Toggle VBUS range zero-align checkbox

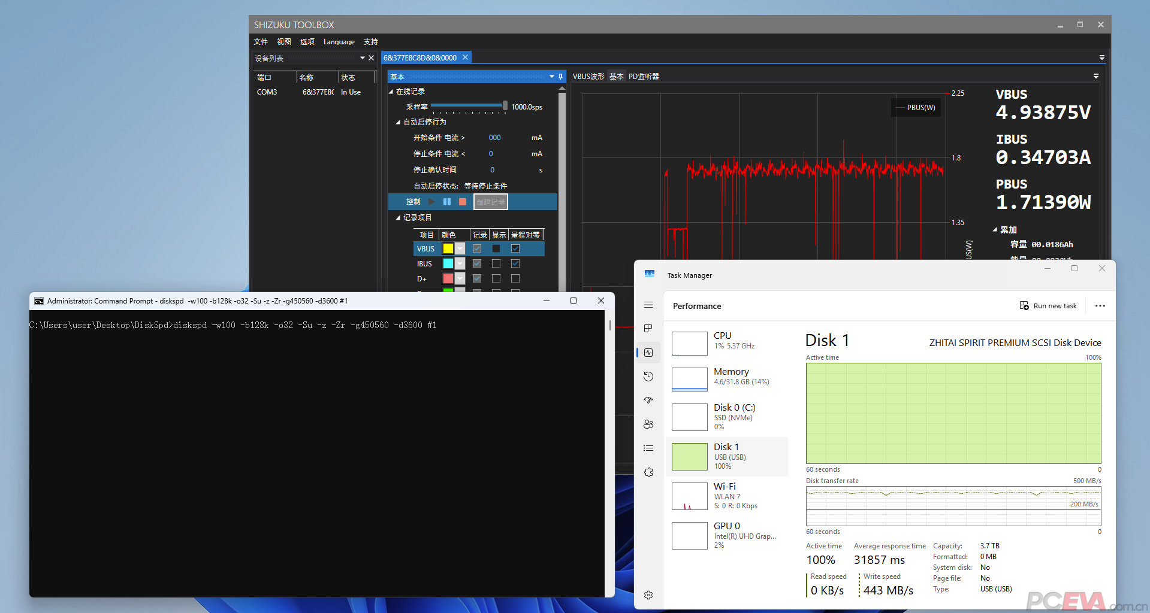click(515, 248)
